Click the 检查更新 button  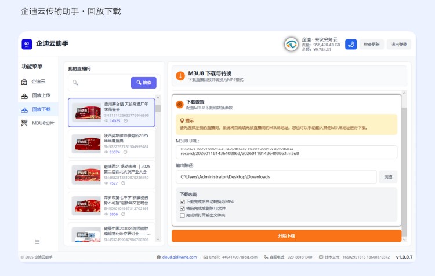pyautogui.click(x=371, y=44)
